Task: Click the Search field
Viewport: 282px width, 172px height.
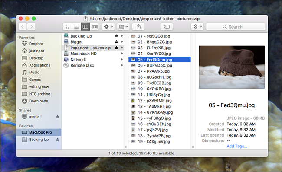Action: 236,27
